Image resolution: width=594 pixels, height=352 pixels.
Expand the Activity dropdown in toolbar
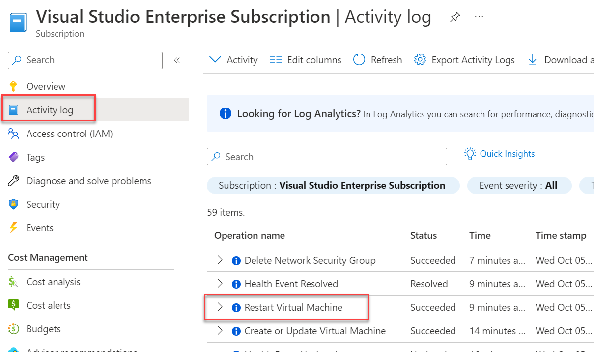(233, 60)
